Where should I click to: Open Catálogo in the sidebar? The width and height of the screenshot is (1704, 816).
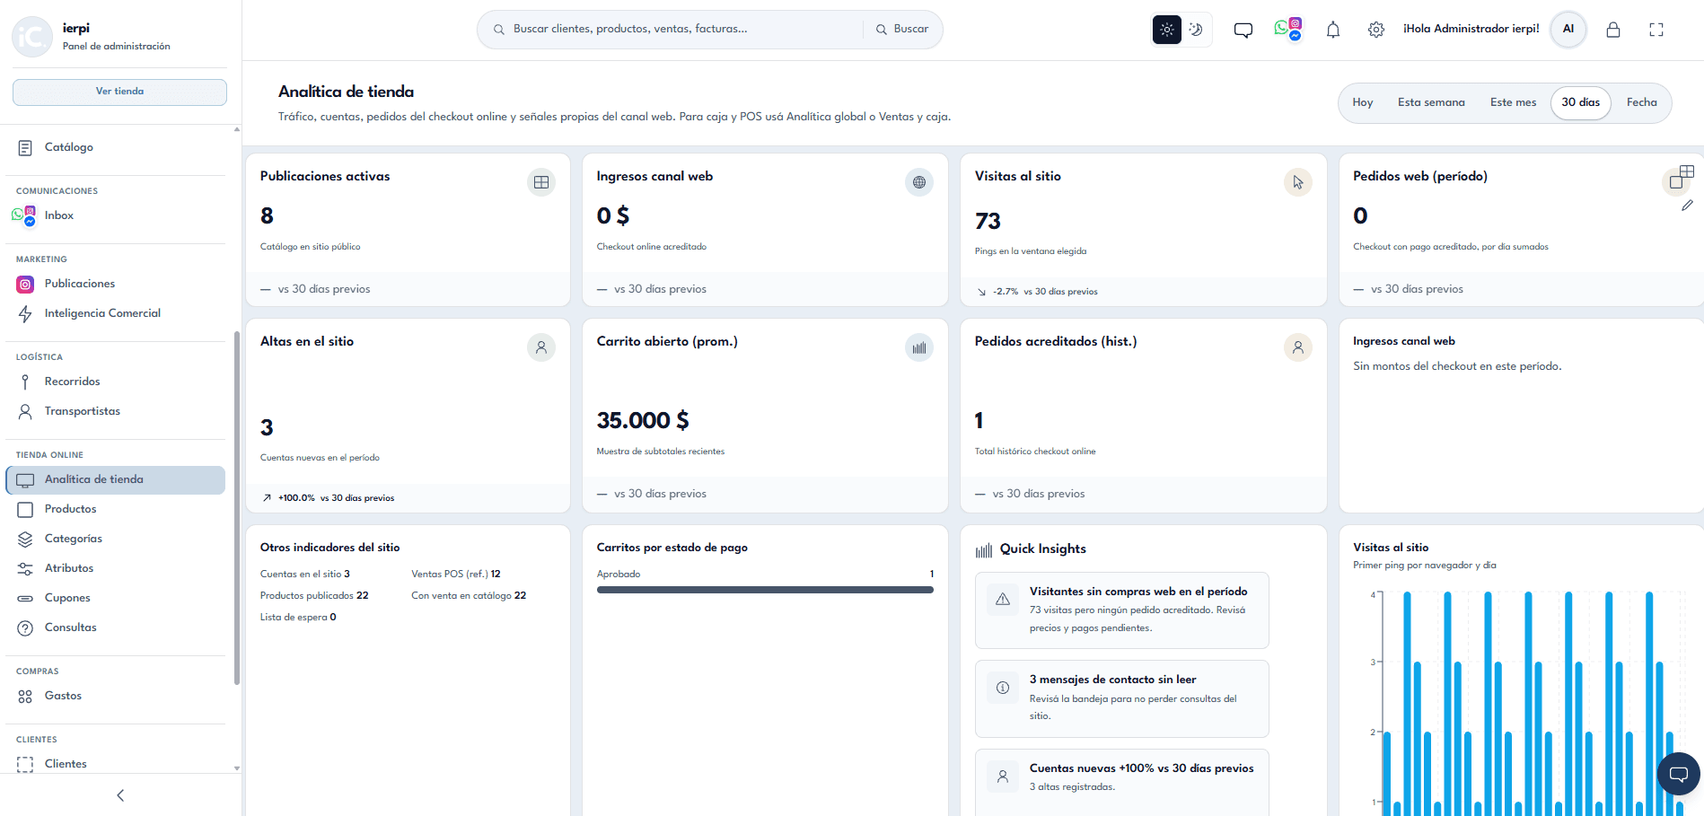(116, 147)
